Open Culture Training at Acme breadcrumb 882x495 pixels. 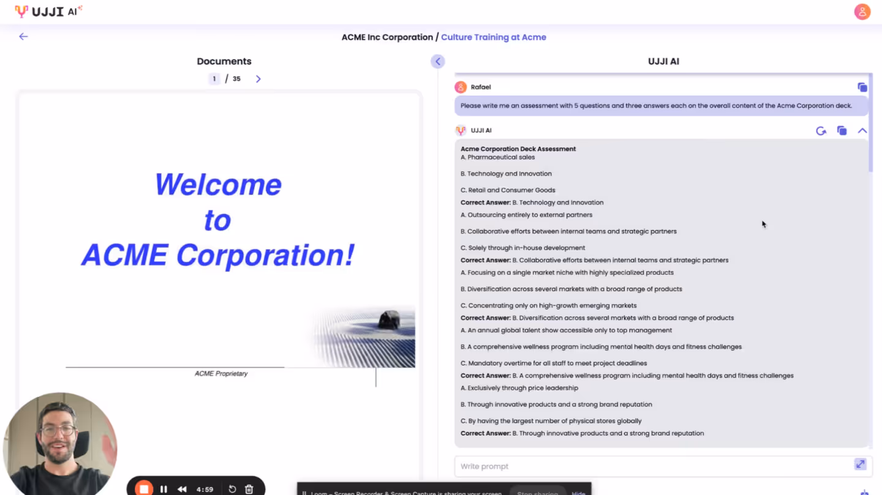(494, 37)
